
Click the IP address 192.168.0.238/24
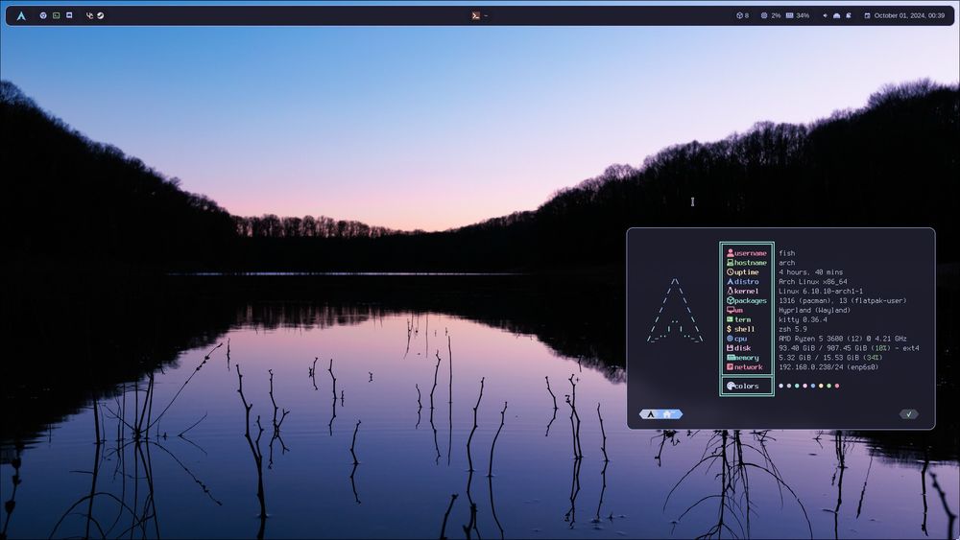click(x=812, y=367)
